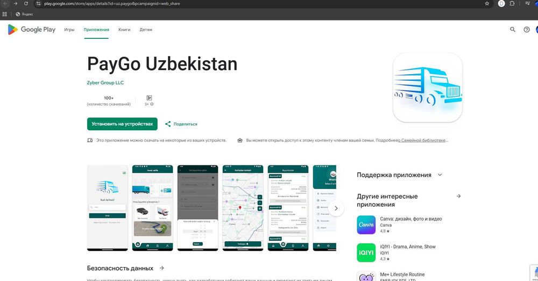The width and height of the screenshot is (538, 281).
Task: Click the Безопасность данных heading
Action: 120,268
